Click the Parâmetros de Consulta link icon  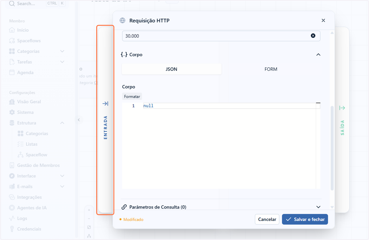click(124, 207)
